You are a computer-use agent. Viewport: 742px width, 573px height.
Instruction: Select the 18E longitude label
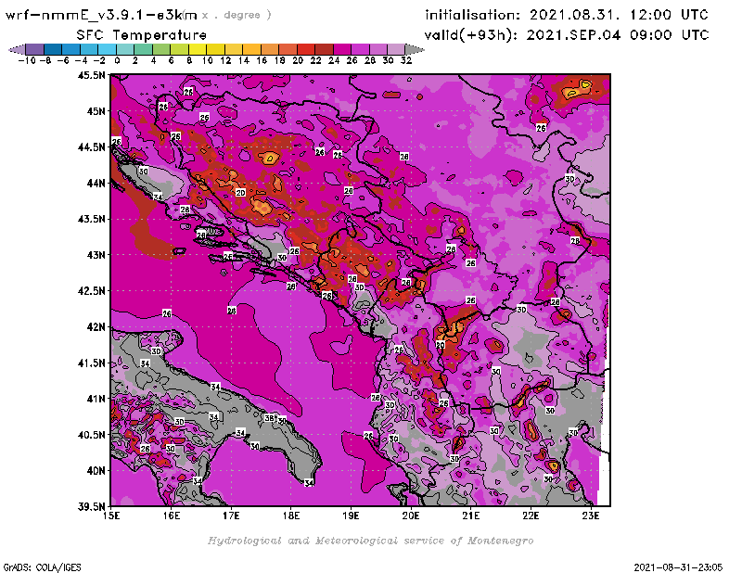pyautogui.click(x=291, y=516)
